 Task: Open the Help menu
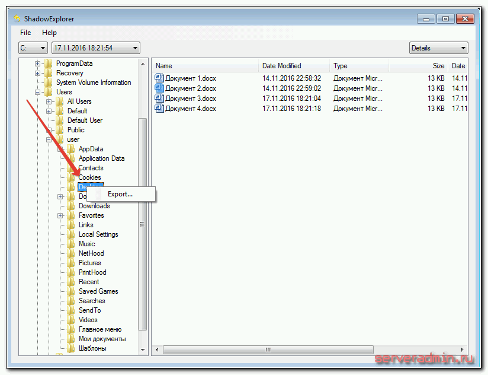tap(49, 33)
